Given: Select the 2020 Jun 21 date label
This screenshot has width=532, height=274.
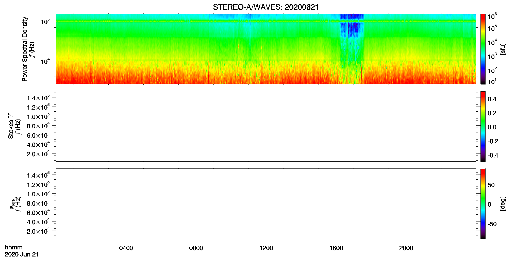Looking at the screenshot, I should (22, 254).
